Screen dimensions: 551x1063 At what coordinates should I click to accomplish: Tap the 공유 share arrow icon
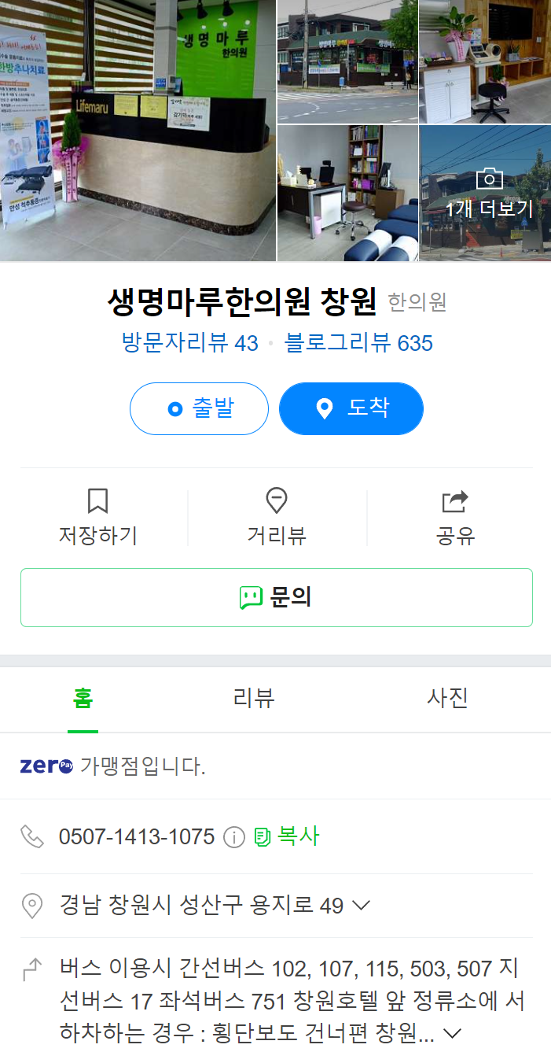pos(455,500)
